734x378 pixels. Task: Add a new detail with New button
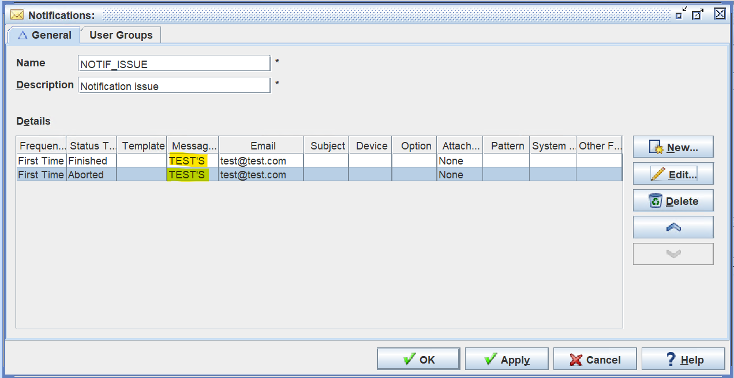673,147
